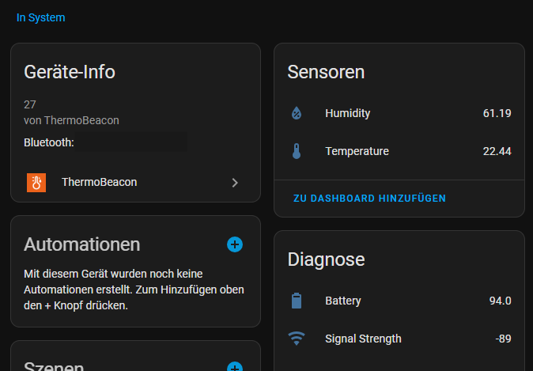Click the Humidity water-drop icon
533x371 pixels.
tap(297, 113)
